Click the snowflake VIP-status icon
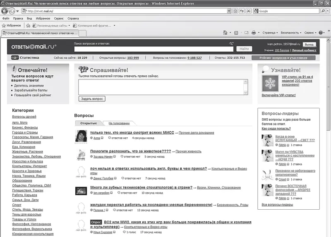Image resolution: width=331 pixels, height=237 pixels. tap(270, 84)
